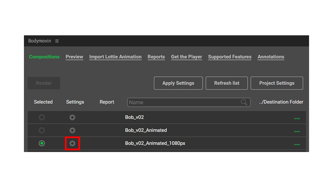The height and width of the screenshot is (187, 333).
Task: Click the Bob_v02_Animated composition name
Action: 146,130
